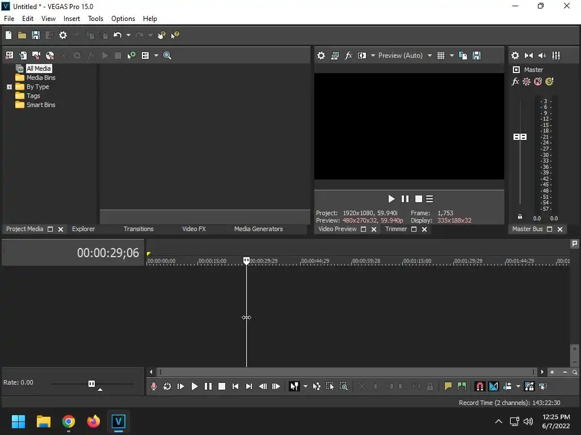This screenshot has width=581, height=435.
Task: Open the Preview (Auto) quality dropdown
Action: pyautogui.click(x=405, y=56)
